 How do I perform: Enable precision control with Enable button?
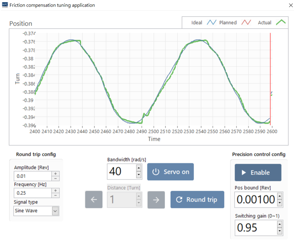pyautogui.click(x=258, y=172)
